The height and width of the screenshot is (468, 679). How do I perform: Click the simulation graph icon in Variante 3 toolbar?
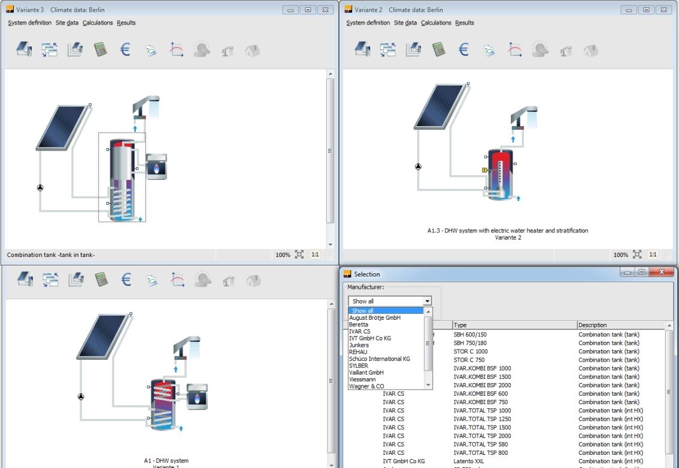click(x=177, y=50)
